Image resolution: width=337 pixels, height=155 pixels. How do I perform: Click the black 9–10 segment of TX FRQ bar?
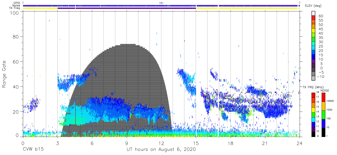tap(313, 134)
